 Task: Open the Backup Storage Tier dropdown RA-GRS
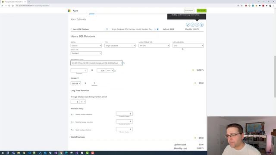point(154,46)
